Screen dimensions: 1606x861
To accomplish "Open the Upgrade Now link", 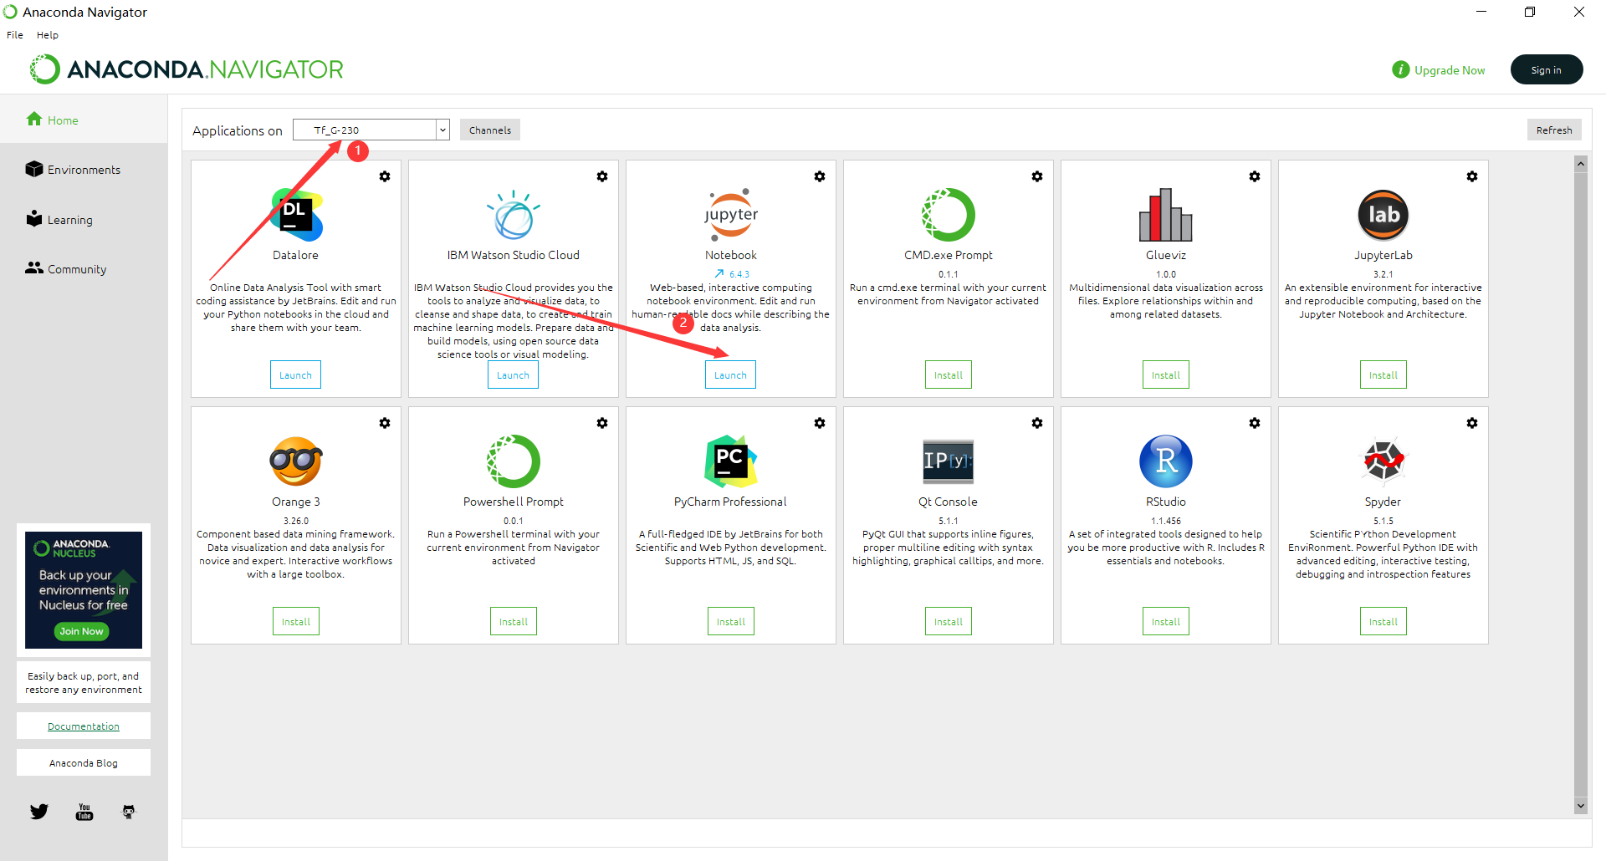I will [x=1450, y=70].
